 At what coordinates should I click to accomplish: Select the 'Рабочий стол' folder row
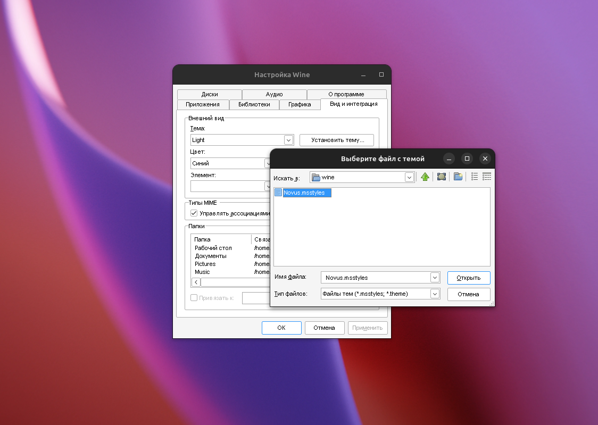tap(213, 248)
